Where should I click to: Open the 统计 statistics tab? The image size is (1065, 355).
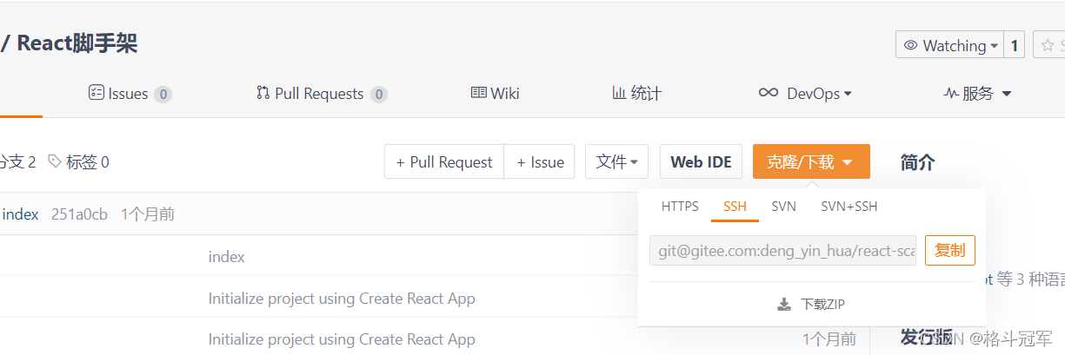point(636,93)
